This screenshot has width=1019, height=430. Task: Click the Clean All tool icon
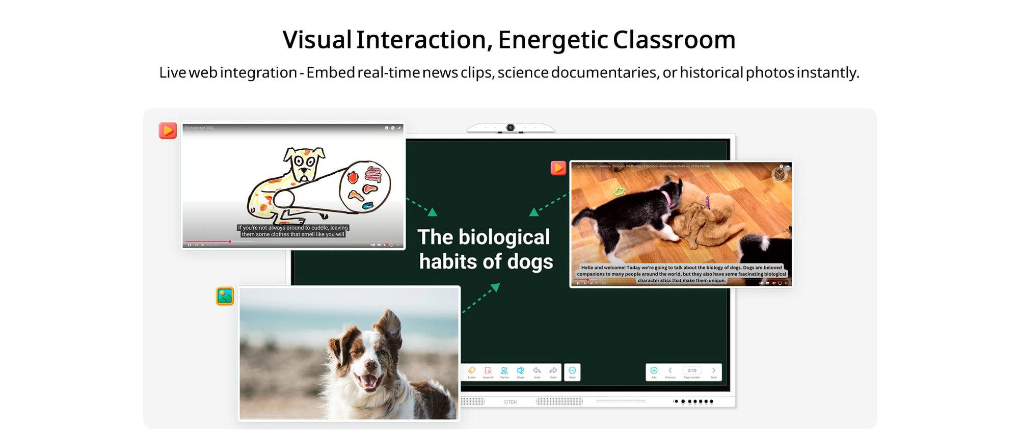488,370
